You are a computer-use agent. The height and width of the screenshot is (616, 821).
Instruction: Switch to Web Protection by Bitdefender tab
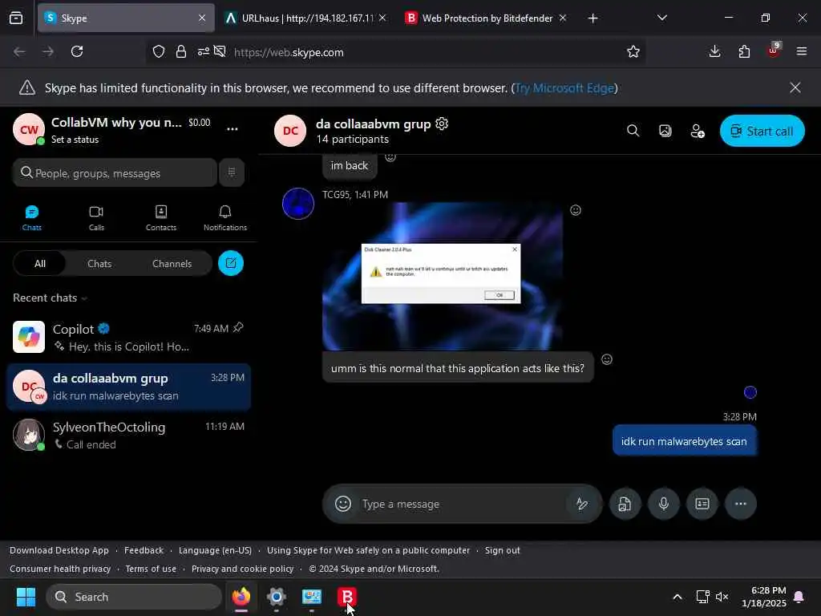point(486,18)
